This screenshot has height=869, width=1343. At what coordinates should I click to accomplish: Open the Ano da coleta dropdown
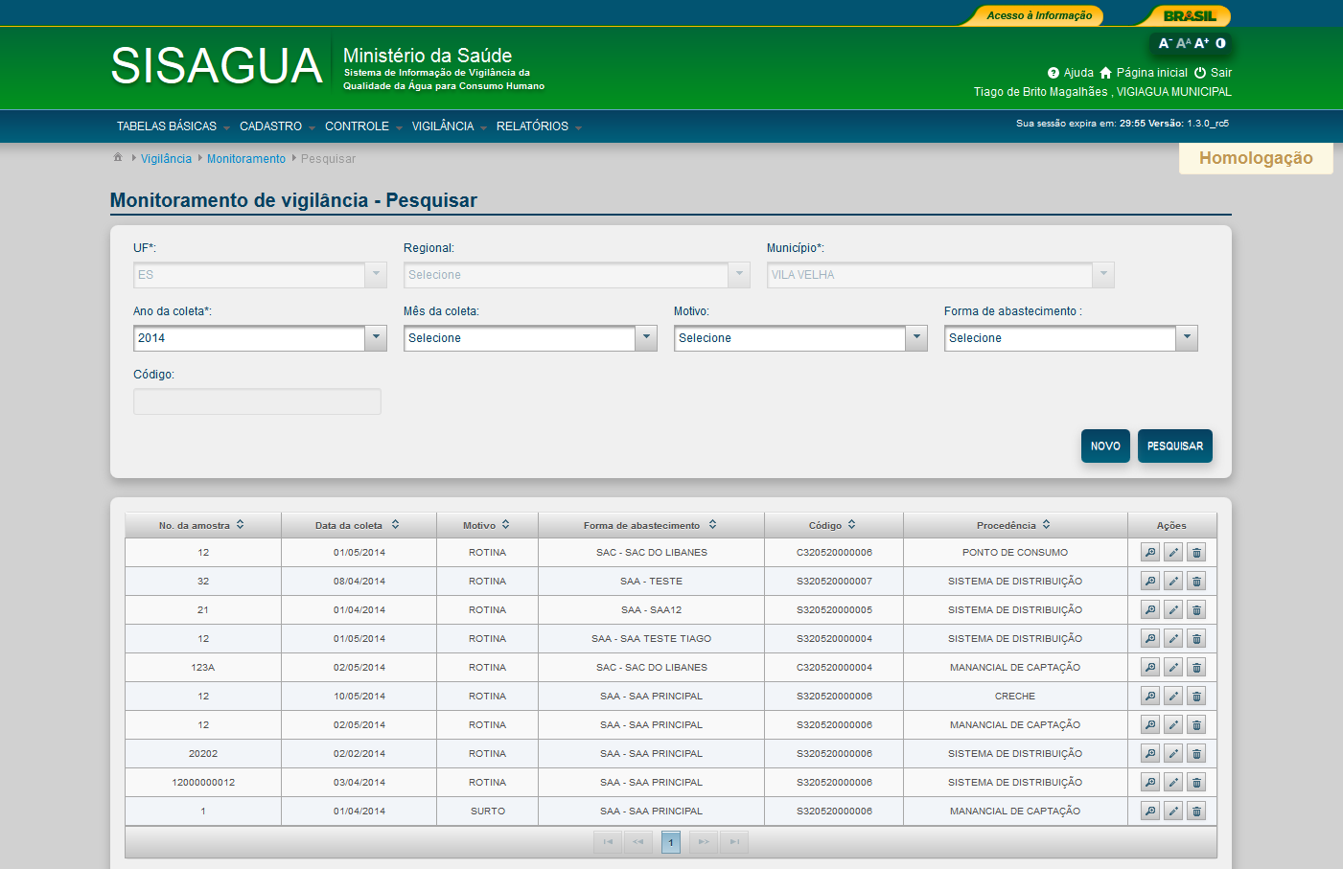click(x=376, y=338)
